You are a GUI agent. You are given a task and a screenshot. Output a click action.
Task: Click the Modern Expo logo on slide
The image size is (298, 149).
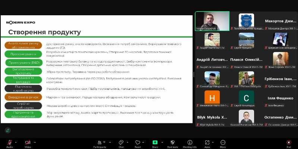tap(20, 22)
